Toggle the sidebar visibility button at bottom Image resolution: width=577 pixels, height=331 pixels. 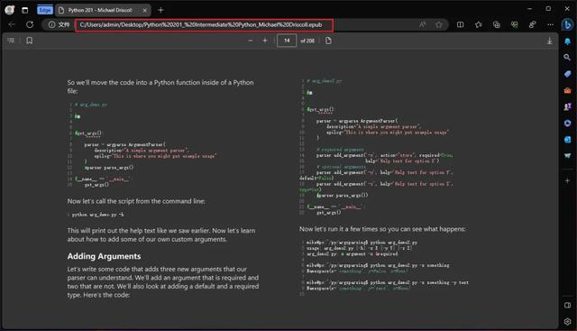click(567, 305)
